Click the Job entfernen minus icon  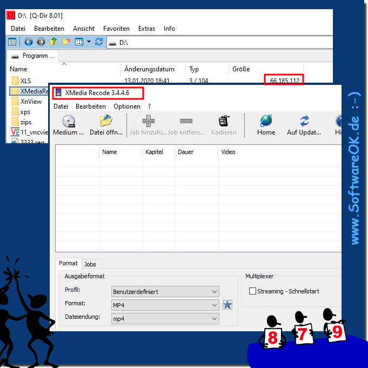point(186,121)
